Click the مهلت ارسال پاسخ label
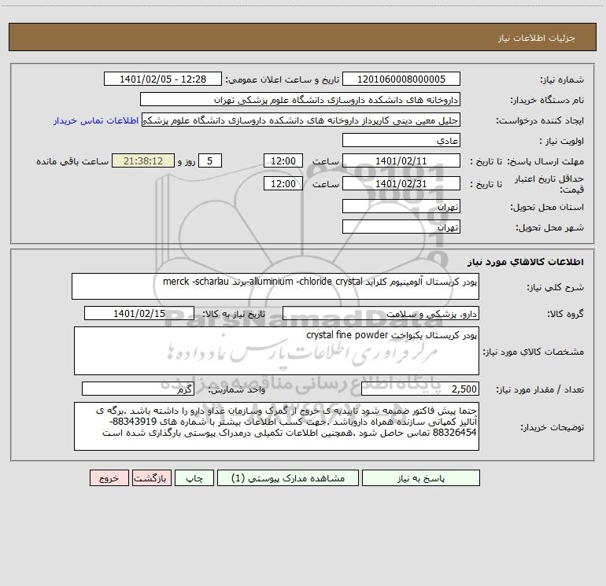 [545, 162]
